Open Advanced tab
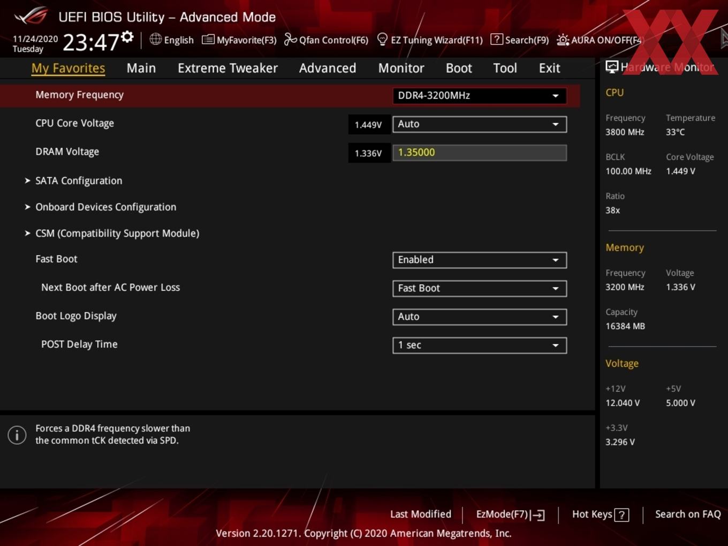Viewport: 728px width, 546px height. 328,68
